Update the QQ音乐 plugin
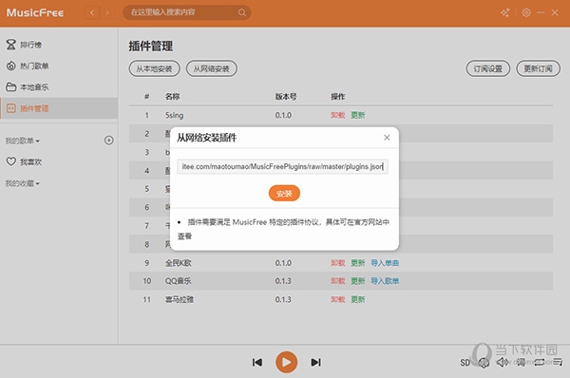The image size is (570, 378). coord(358,281)
